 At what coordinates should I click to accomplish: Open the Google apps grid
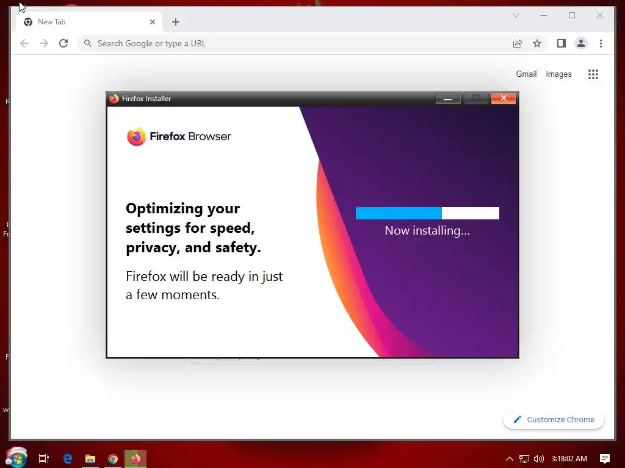pos(593,74)
